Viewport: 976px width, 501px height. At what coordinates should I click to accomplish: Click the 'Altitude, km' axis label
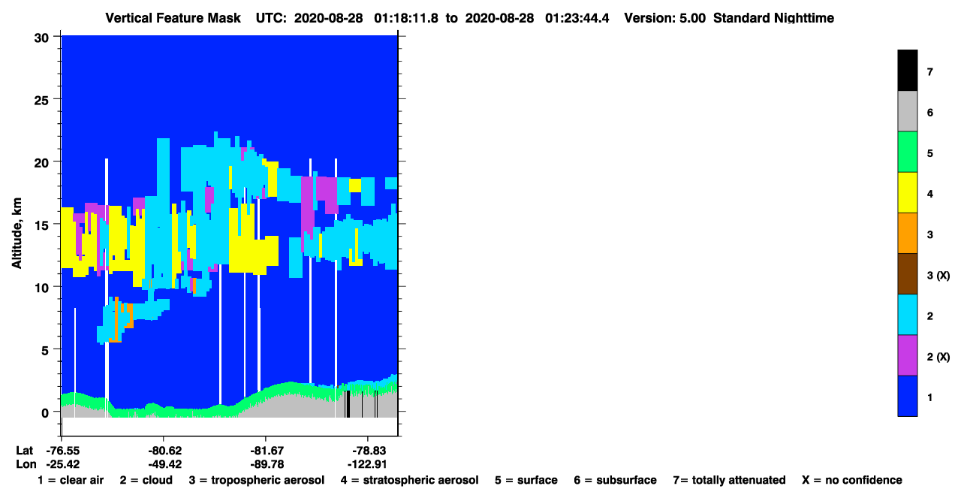point(17,235)
